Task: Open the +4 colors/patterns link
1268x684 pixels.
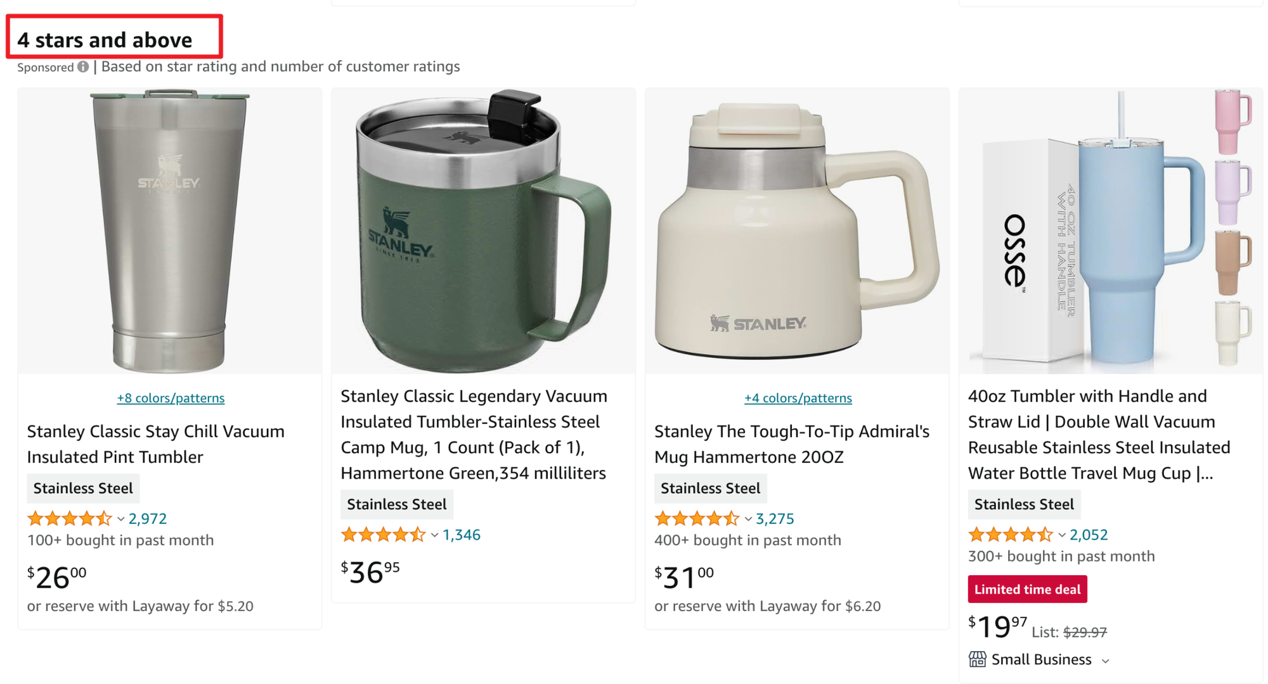Action: (x=798, y=398)
